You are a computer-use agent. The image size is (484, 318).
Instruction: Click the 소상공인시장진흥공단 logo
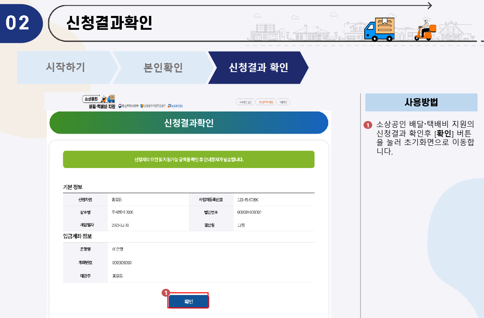tap(153, 106)
